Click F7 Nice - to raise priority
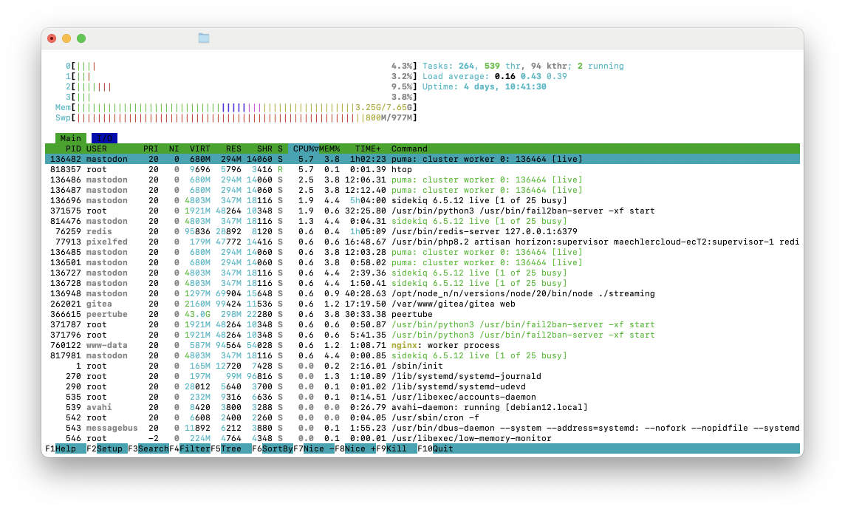The image size is (845, 512). [319, 448]
